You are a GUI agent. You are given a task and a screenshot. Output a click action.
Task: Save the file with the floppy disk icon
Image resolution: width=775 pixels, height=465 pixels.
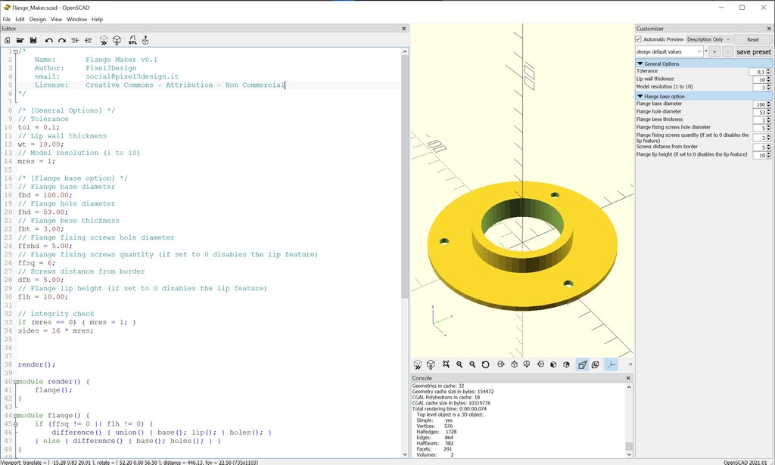33,41
